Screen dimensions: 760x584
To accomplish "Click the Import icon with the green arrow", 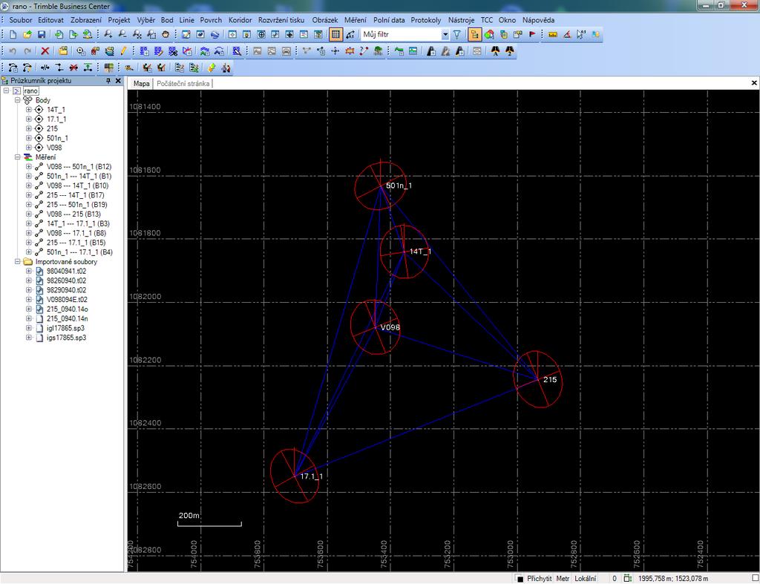I will click(59, 34).
